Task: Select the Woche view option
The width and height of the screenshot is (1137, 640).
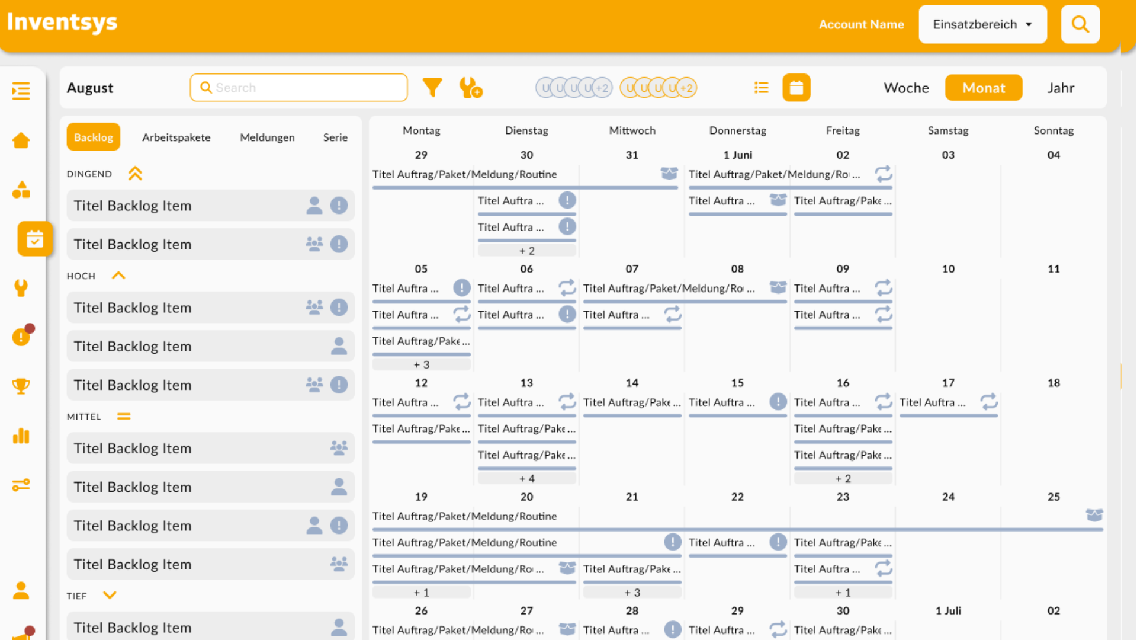Action: pyautogui.click(x=906, y=88)
